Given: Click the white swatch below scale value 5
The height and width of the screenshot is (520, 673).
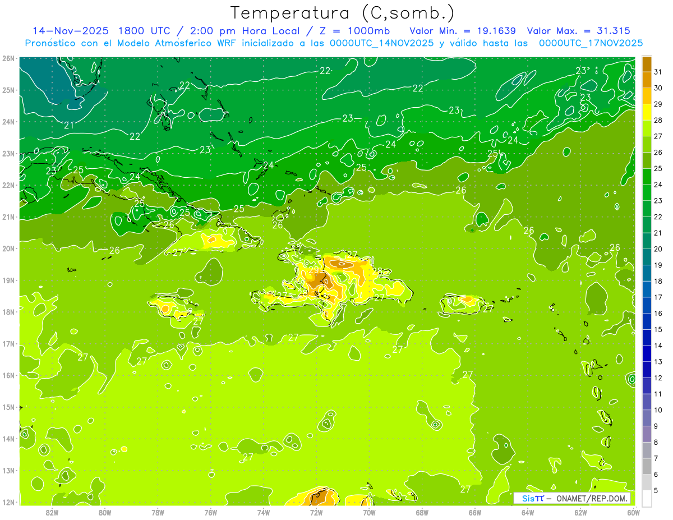Looking at the screenshot, I should coord(647,498).
